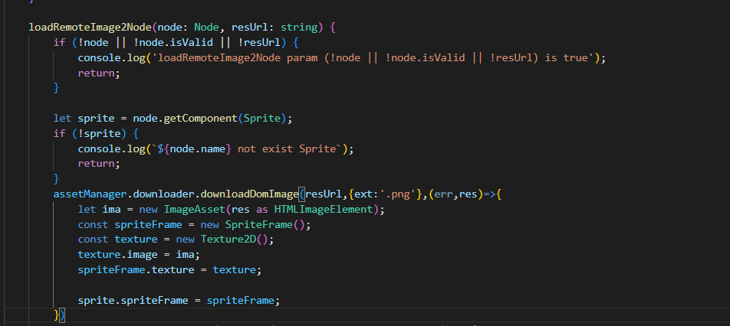Click 'HTMLImageElement' type name
The image size is (730, 326).
coord(324,210)
